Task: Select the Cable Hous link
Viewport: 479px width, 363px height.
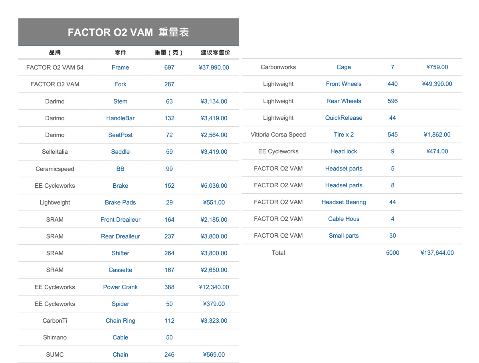Action: tap(344, 219)
